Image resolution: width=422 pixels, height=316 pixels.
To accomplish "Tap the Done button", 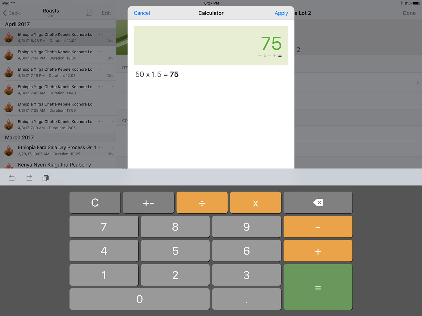I will click(409, 13).
